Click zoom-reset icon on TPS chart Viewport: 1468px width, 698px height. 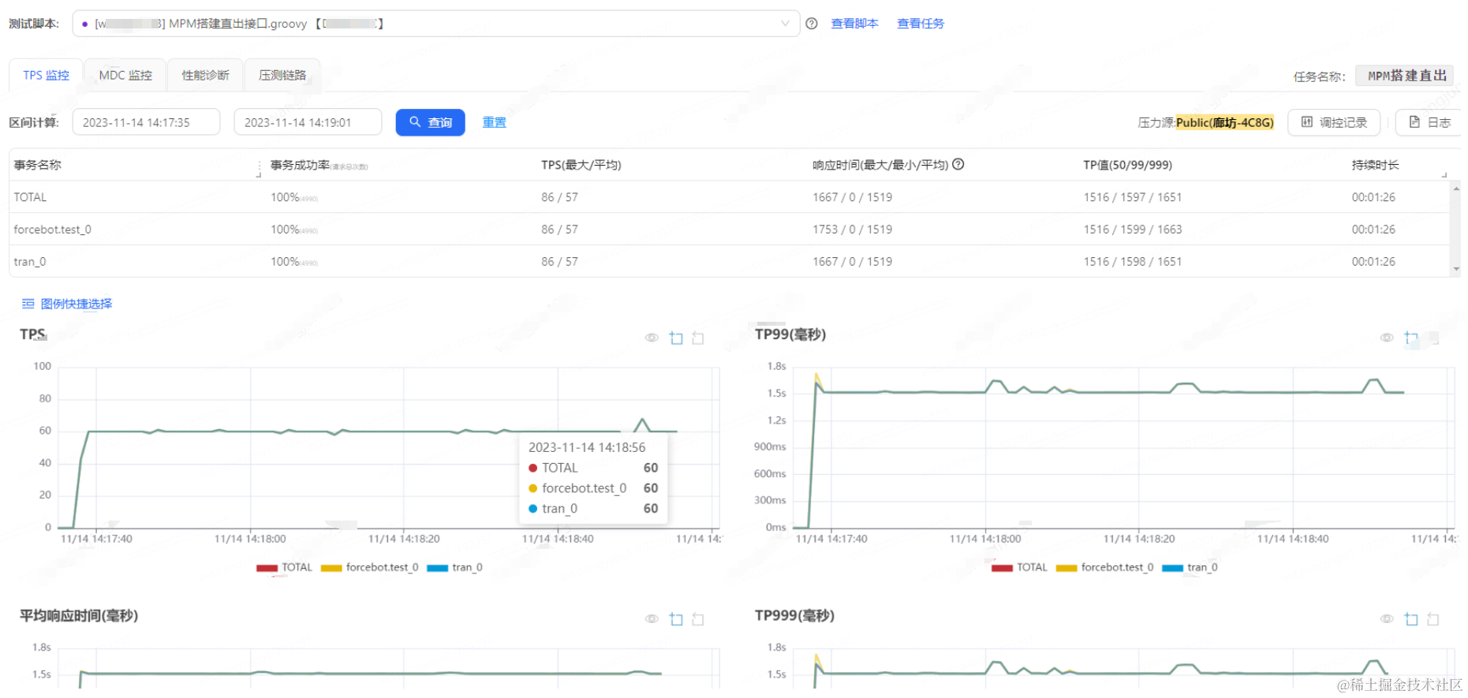click(698, 338)
